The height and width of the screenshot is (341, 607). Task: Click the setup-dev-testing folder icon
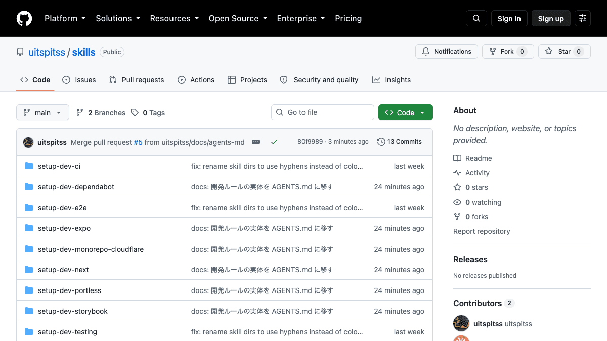pyautogui.click(x=29, y=332)
